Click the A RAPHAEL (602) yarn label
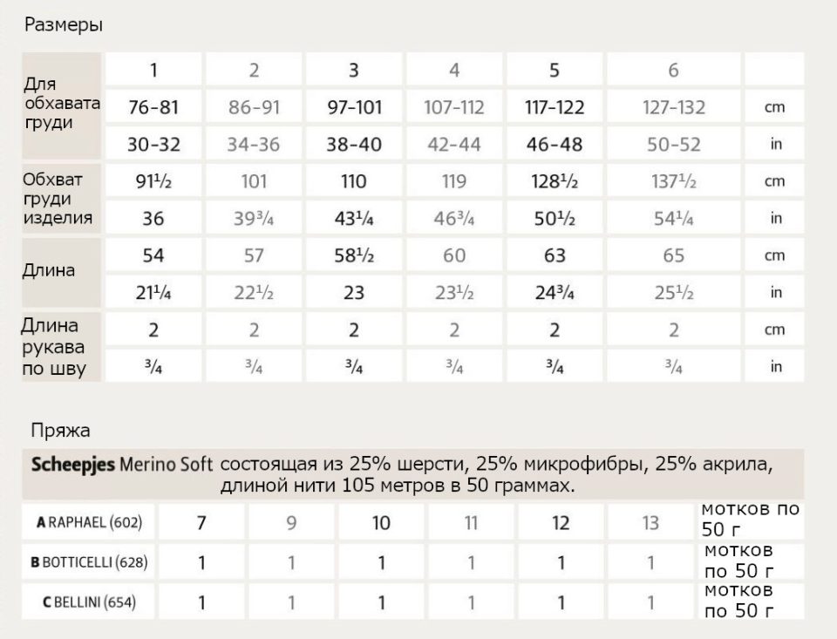 (x=89, y=522)
